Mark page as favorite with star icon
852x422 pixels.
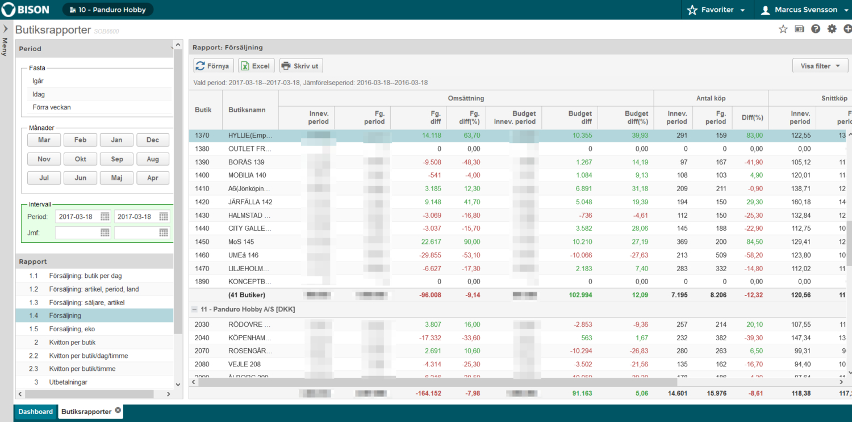pos(783,29)
